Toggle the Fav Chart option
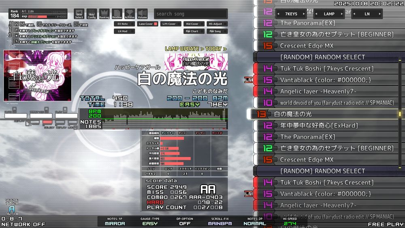Screen dimensions: 405x228 click(194, 31)
